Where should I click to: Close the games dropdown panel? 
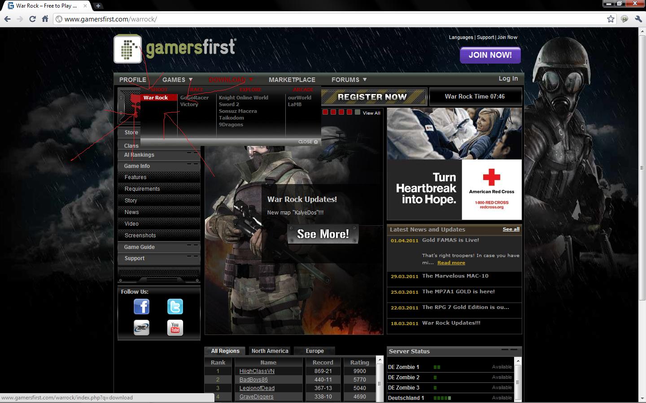tap(308, 141)
